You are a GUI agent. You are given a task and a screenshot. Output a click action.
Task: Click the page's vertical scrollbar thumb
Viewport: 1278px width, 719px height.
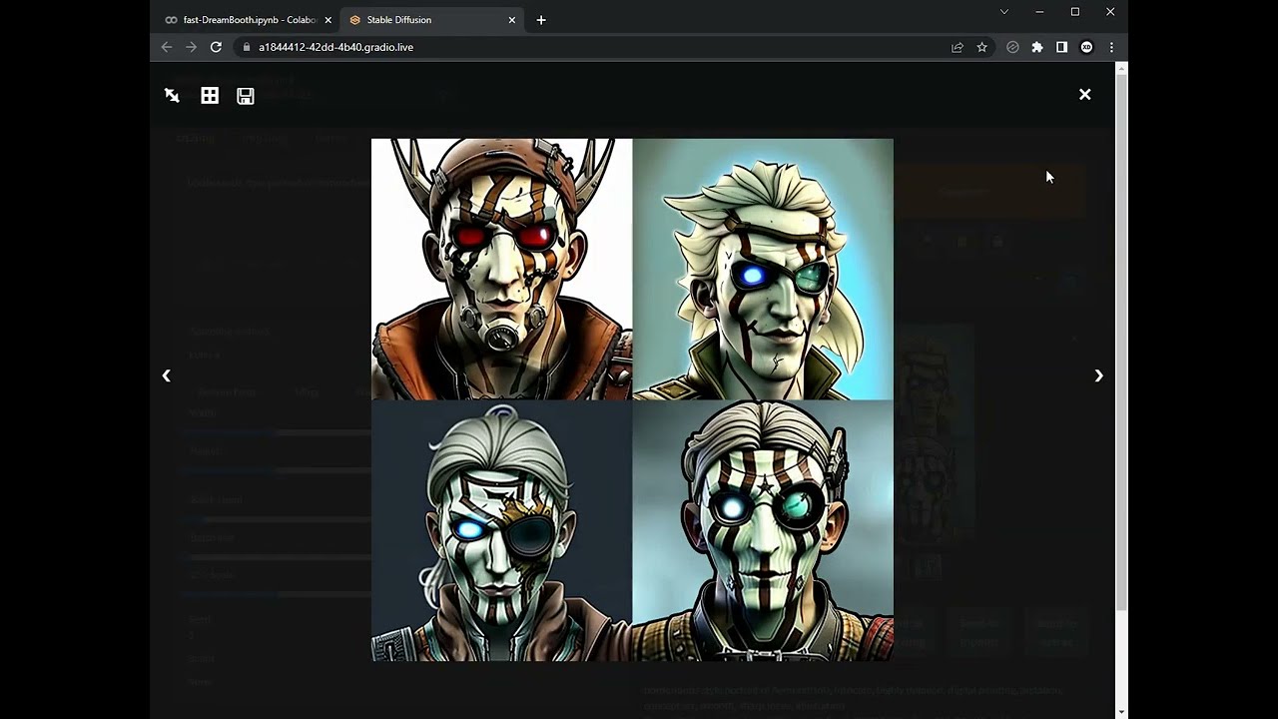(1121, 342)
